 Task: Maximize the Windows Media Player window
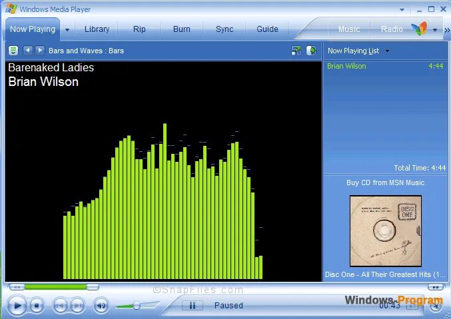[x=431, y=9]
